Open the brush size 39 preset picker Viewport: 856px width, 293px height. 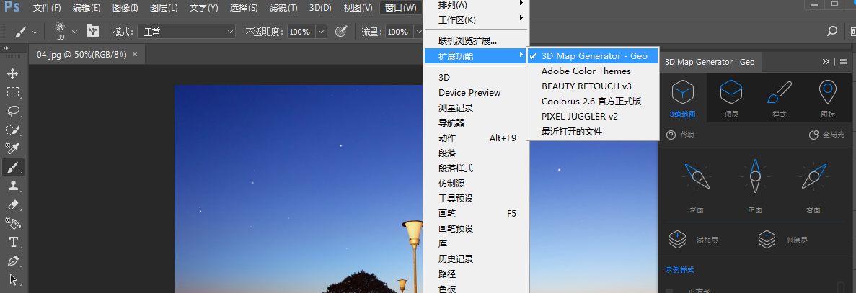click(x=66, y=32)
